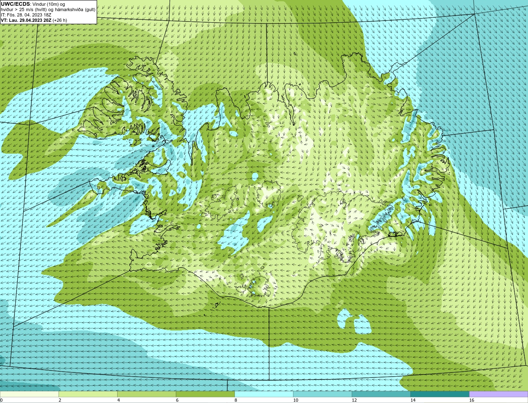This screenshot has width=528, height=403.
Task: Click the legend scale label '4'
Action: click(x=118, y=400)
